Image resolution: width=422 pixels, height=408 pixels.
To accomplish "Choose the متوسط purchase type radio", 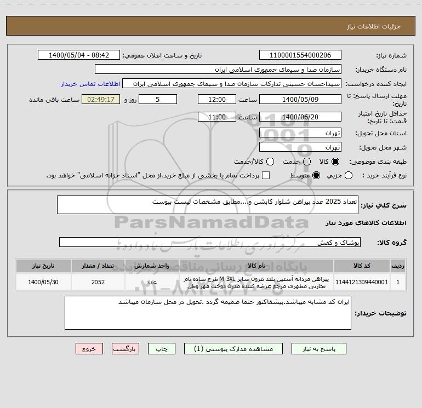I will 316,175.
